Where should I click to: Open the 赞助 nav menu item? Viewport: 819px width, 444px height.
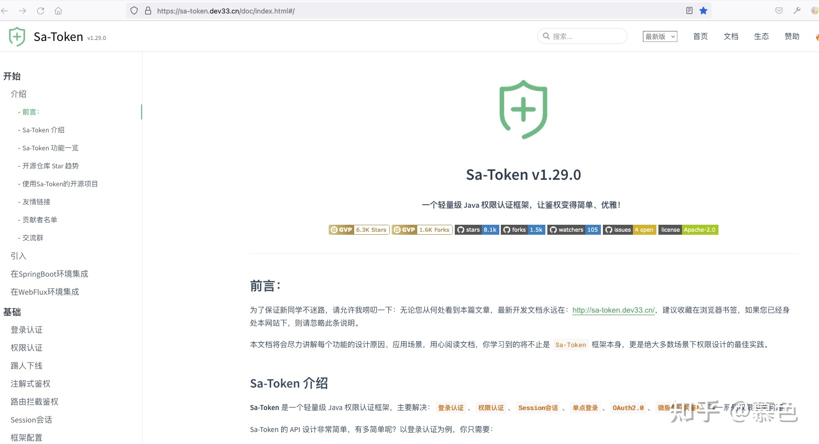[x=792, y=36]
